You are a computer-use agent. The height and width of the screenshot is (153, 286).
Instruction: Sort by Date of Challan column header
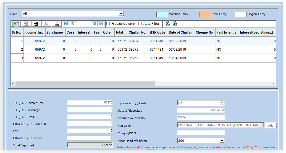pos(180,32)
